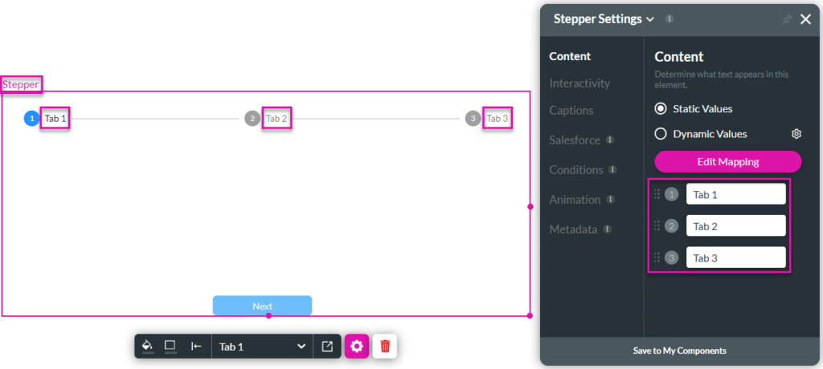Click Save to My Components

tap(680, 351)
